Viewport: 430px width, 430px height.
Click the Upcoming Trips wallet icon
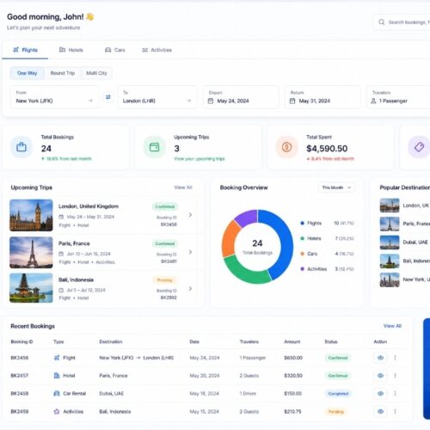click(155, 147)
